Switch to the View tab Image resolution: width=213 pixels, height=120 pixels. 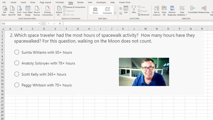pos(90,2)
